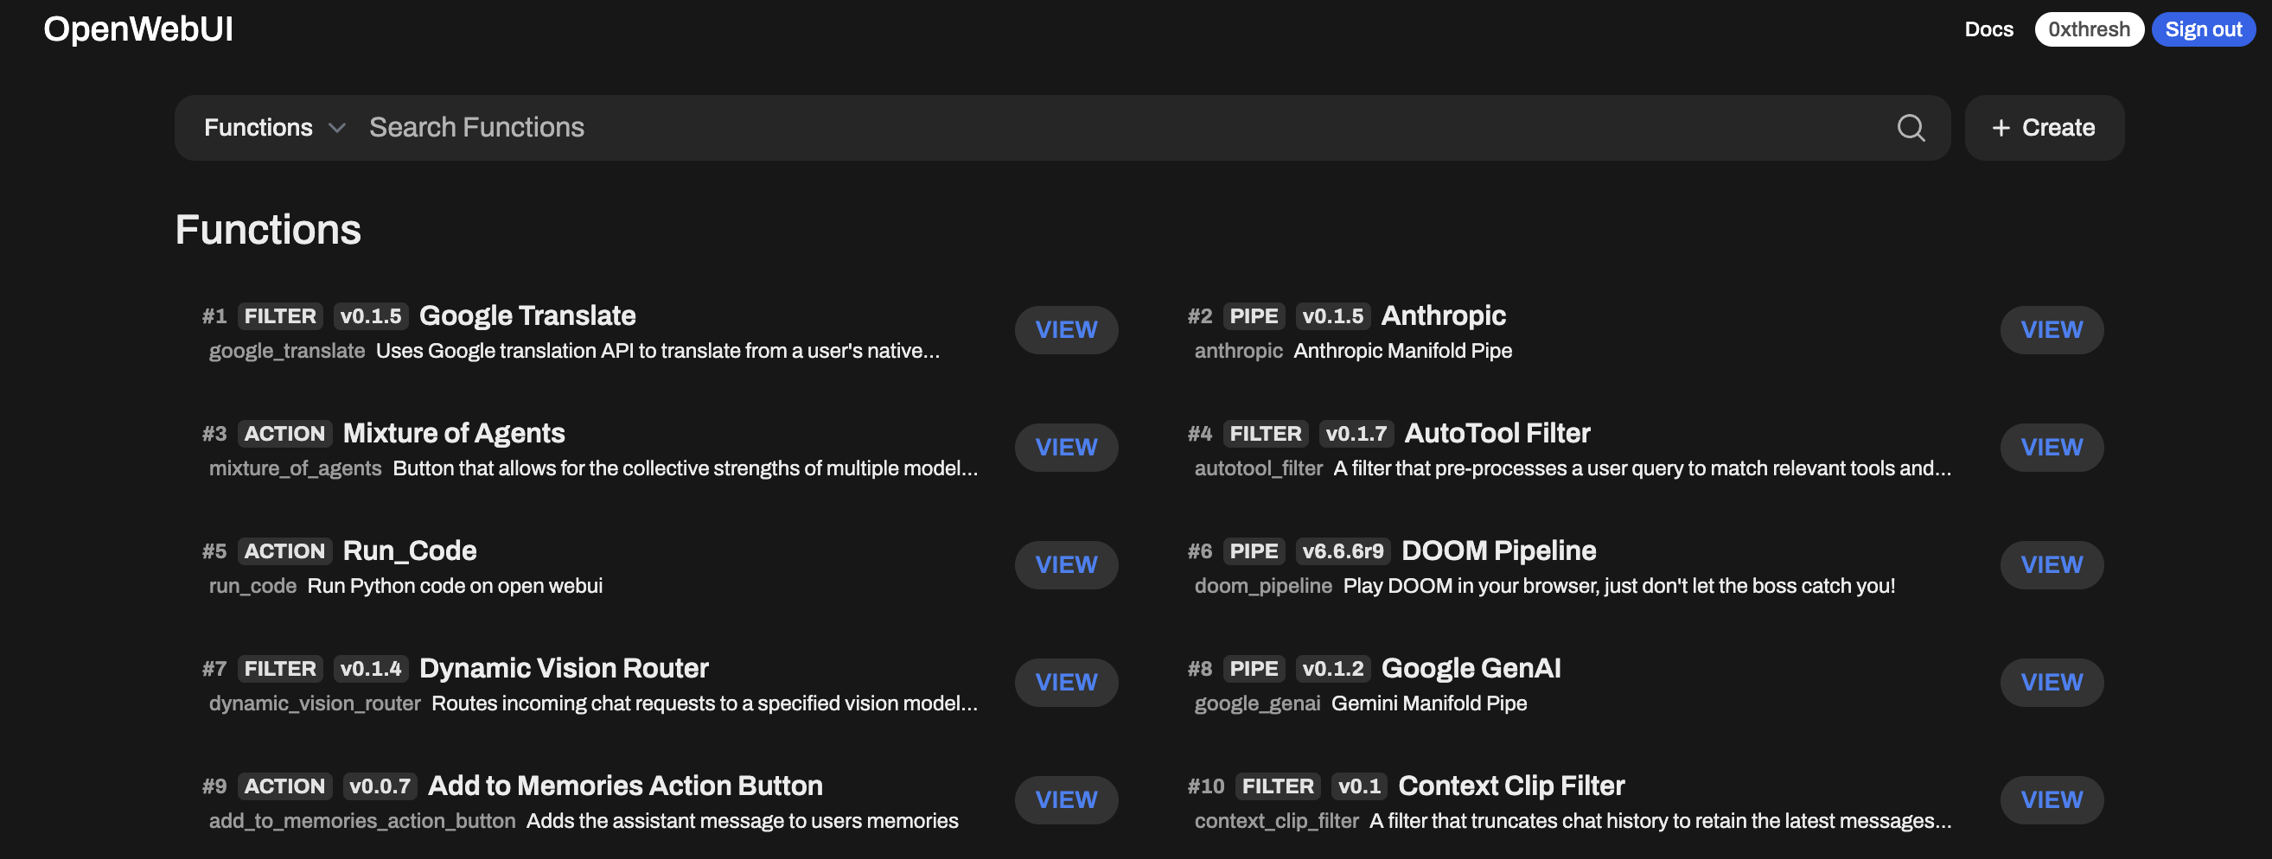Open the Docs link
The image size is (2272, 859).
pyautogui.click(x=1988, y=29)
